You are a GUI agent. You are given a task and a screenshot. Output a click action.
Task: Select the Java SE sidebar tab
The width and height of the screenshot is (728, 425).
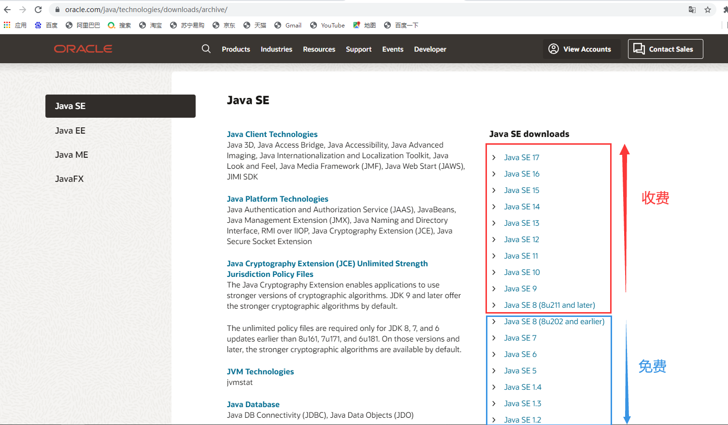tap(120, 106)
